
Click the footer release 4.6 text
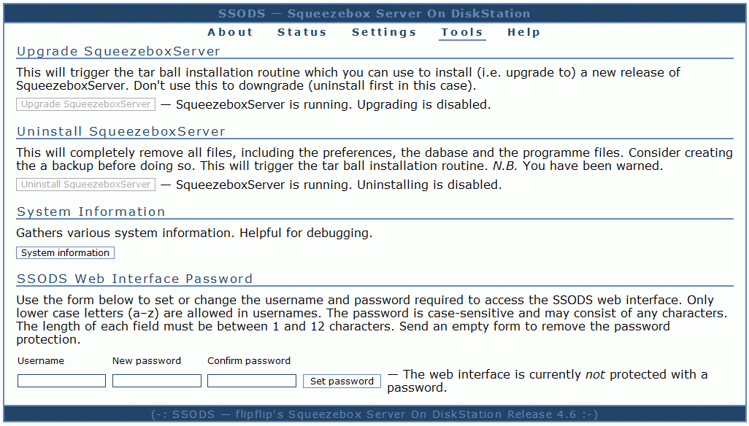(x=374, y=414)
